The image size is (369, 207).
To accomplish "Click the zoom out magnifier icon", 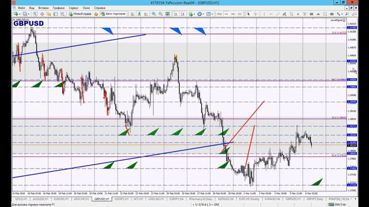I will [160, 14].
